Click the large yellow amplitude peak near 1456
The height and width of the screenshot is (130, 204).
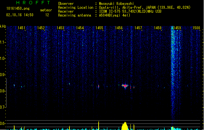tap(125, 126)
